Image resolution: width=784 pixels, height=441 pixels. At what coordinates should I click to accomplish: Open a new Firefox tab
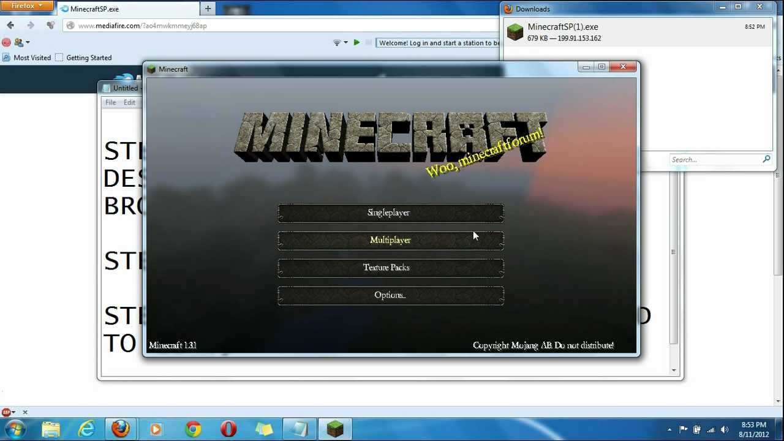click(x=208, y=9)
